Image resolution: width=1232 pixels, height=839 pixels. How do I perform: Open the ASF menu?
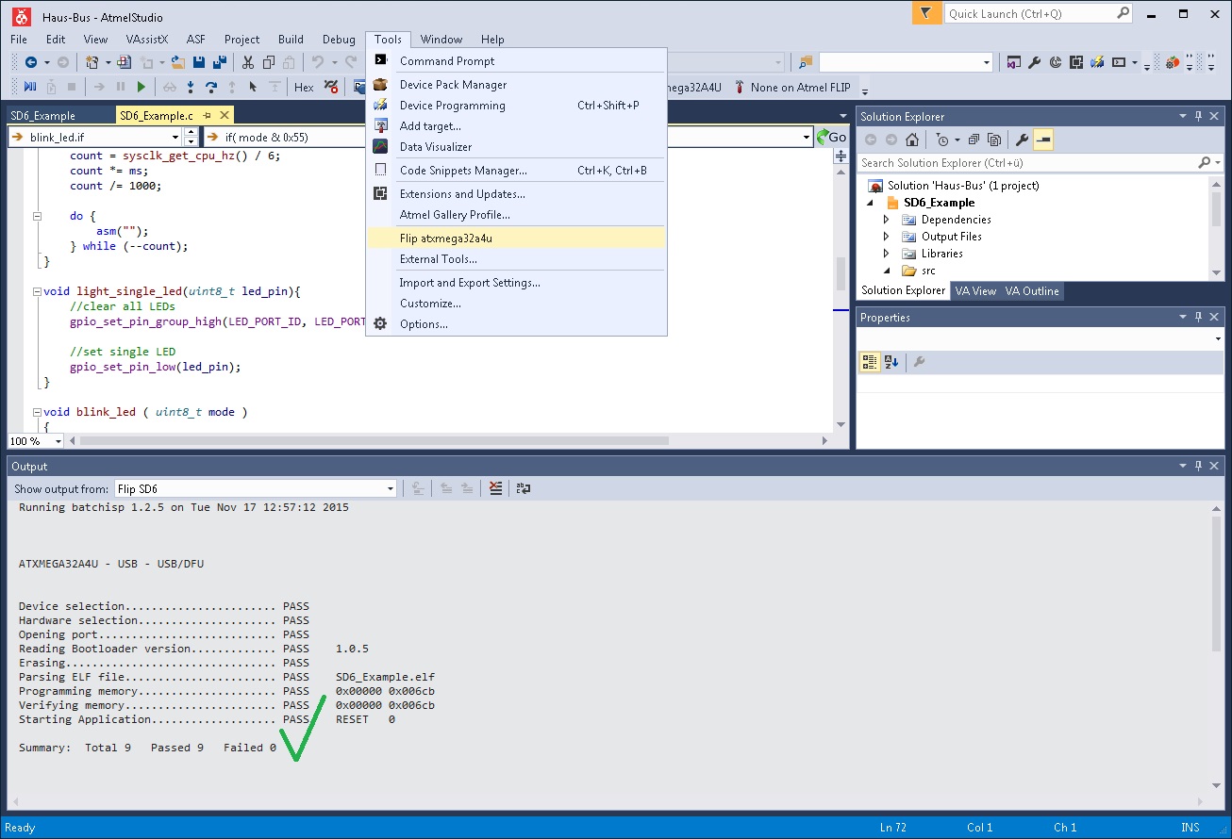[x=195, y=40]
